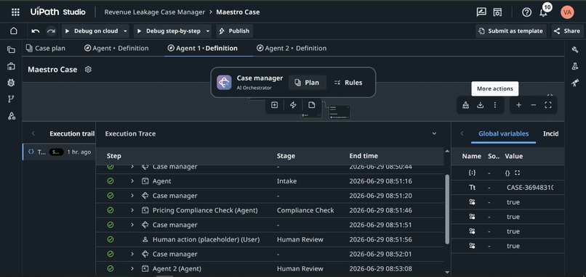586x277 pixels.
Task: Click the document icon in the canvas toolbar
Action: click(311, 105)
